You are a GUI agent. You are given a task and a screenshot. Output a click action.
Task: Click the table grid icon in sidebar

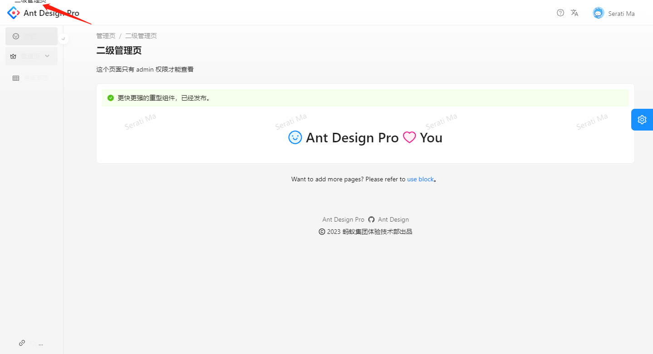(x=16, y=78)
